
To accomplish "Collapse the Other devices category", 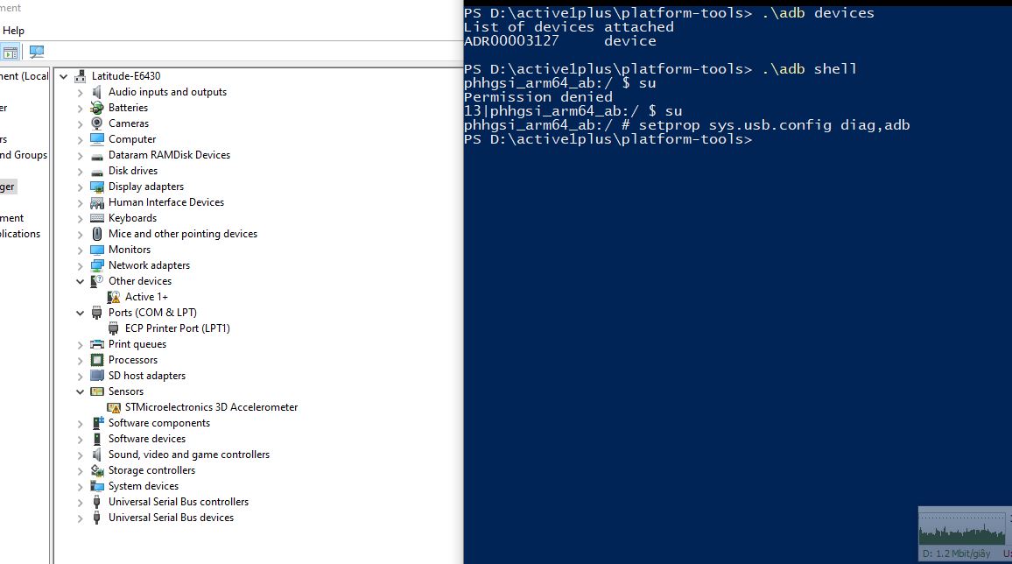I will [81, 281].
